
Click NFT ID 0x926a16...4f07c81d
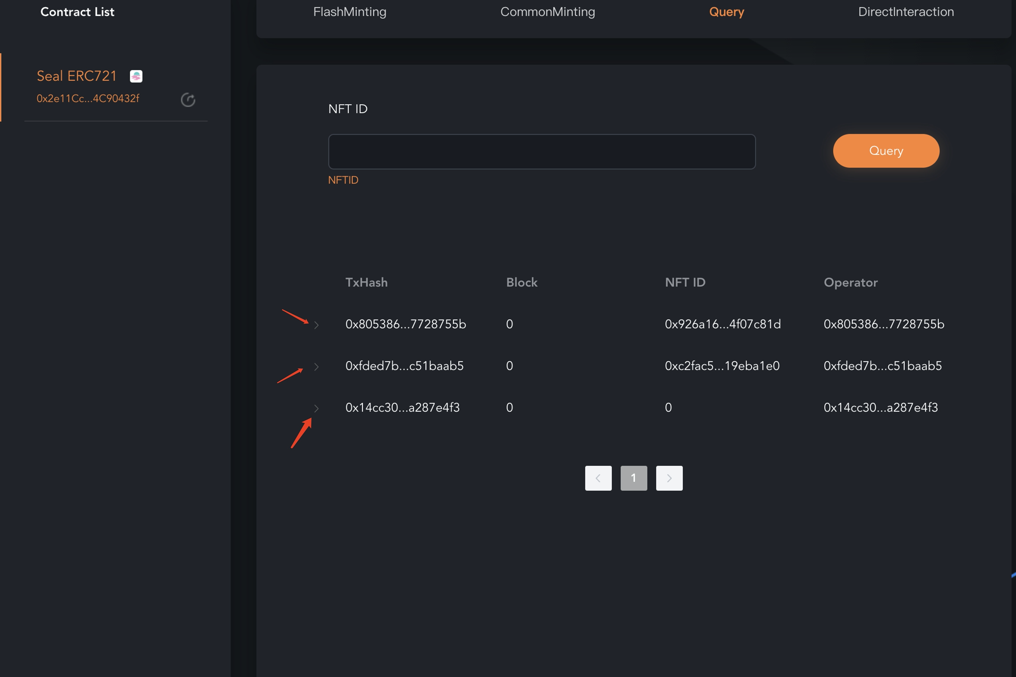722,324
